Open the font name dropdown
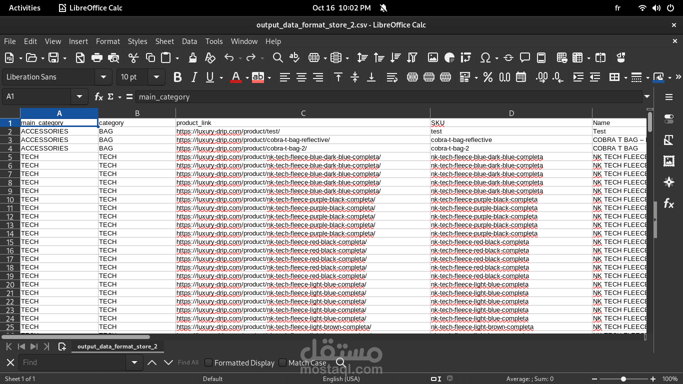 [x=103, y=77]
